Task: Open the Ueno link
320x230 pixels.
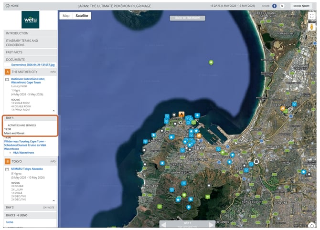Action: point(10,222)
